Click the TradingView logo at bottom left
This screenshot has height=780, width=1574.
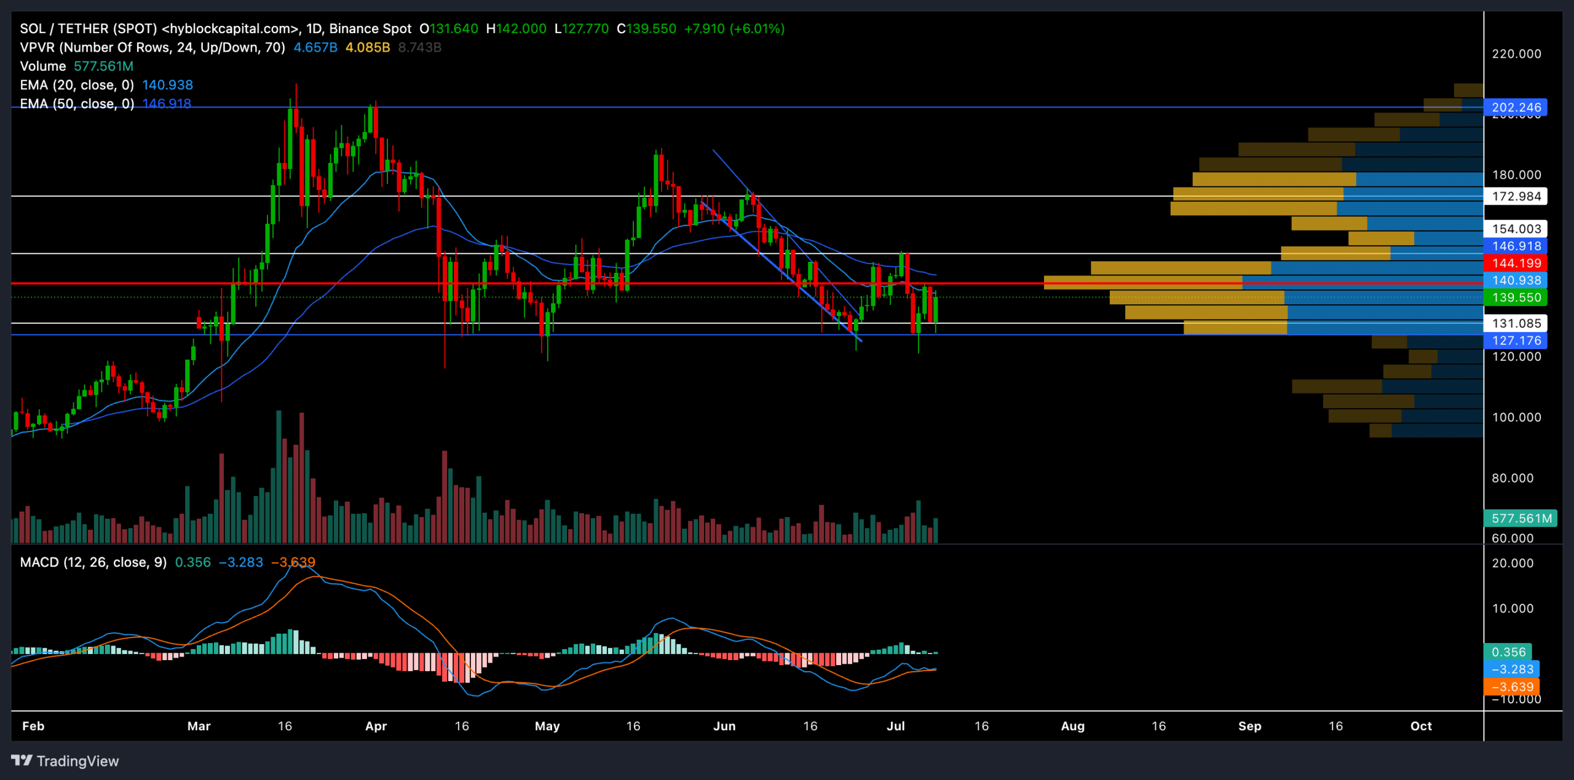pyautogui.click(x=65, y=761)
